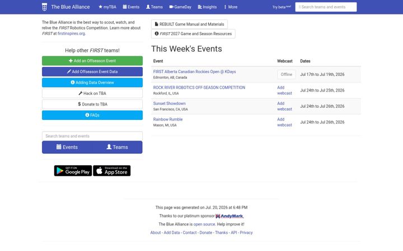This screenshot has width=403, height=251.
Task: Click 'San Francisco, CA, USA' location text
Action: (170, 109)
